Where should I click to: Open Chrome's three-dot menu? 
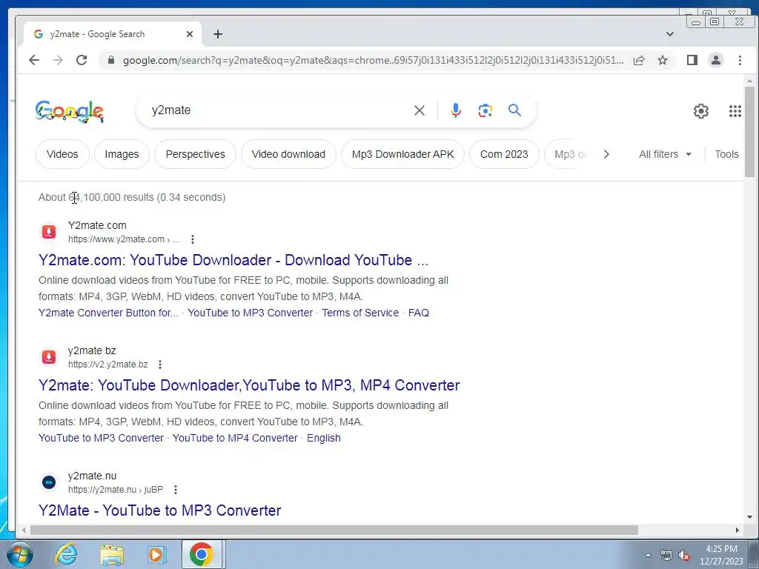point(740,60)
